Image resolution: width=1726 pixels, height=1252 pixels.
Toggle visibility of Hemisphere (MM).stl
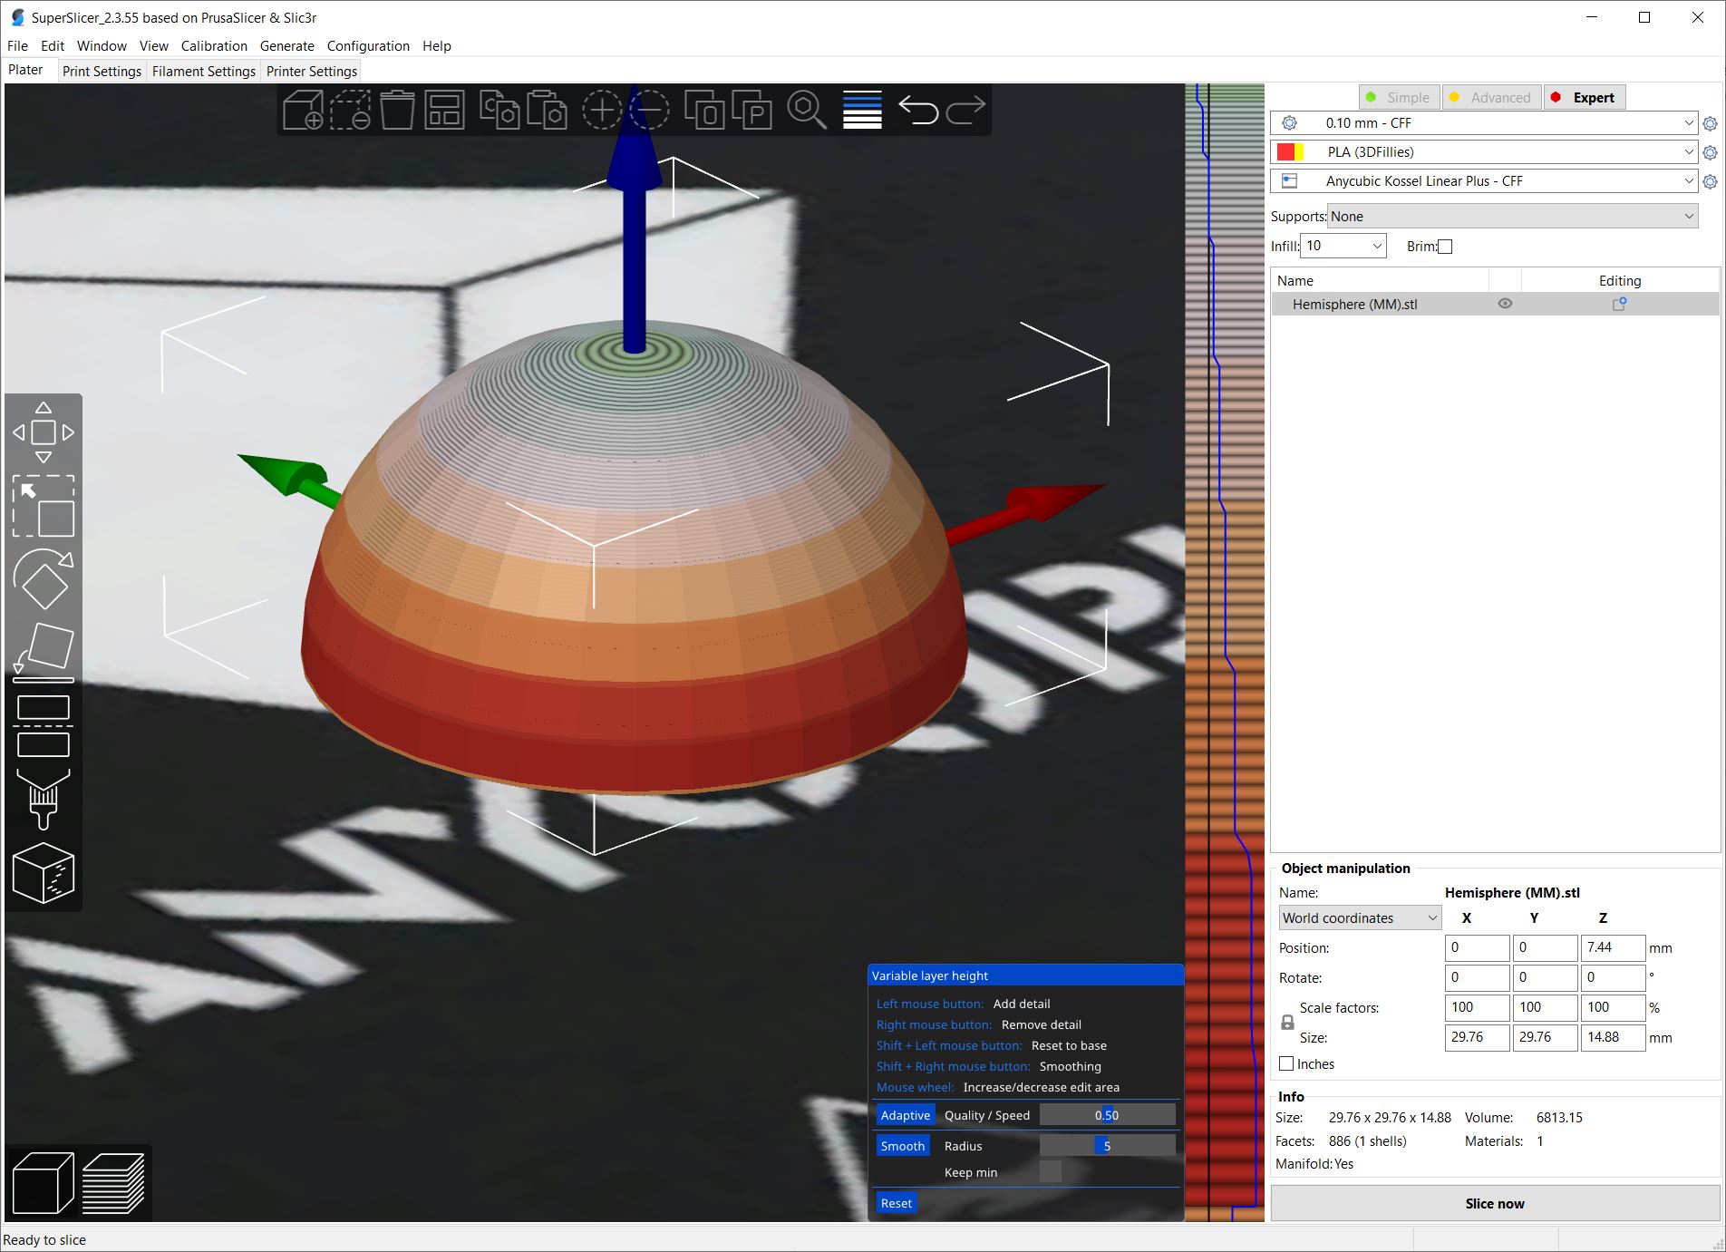point(1505,304)
